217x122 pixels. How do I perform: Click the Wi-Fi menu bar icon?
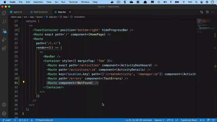[184, 2]
